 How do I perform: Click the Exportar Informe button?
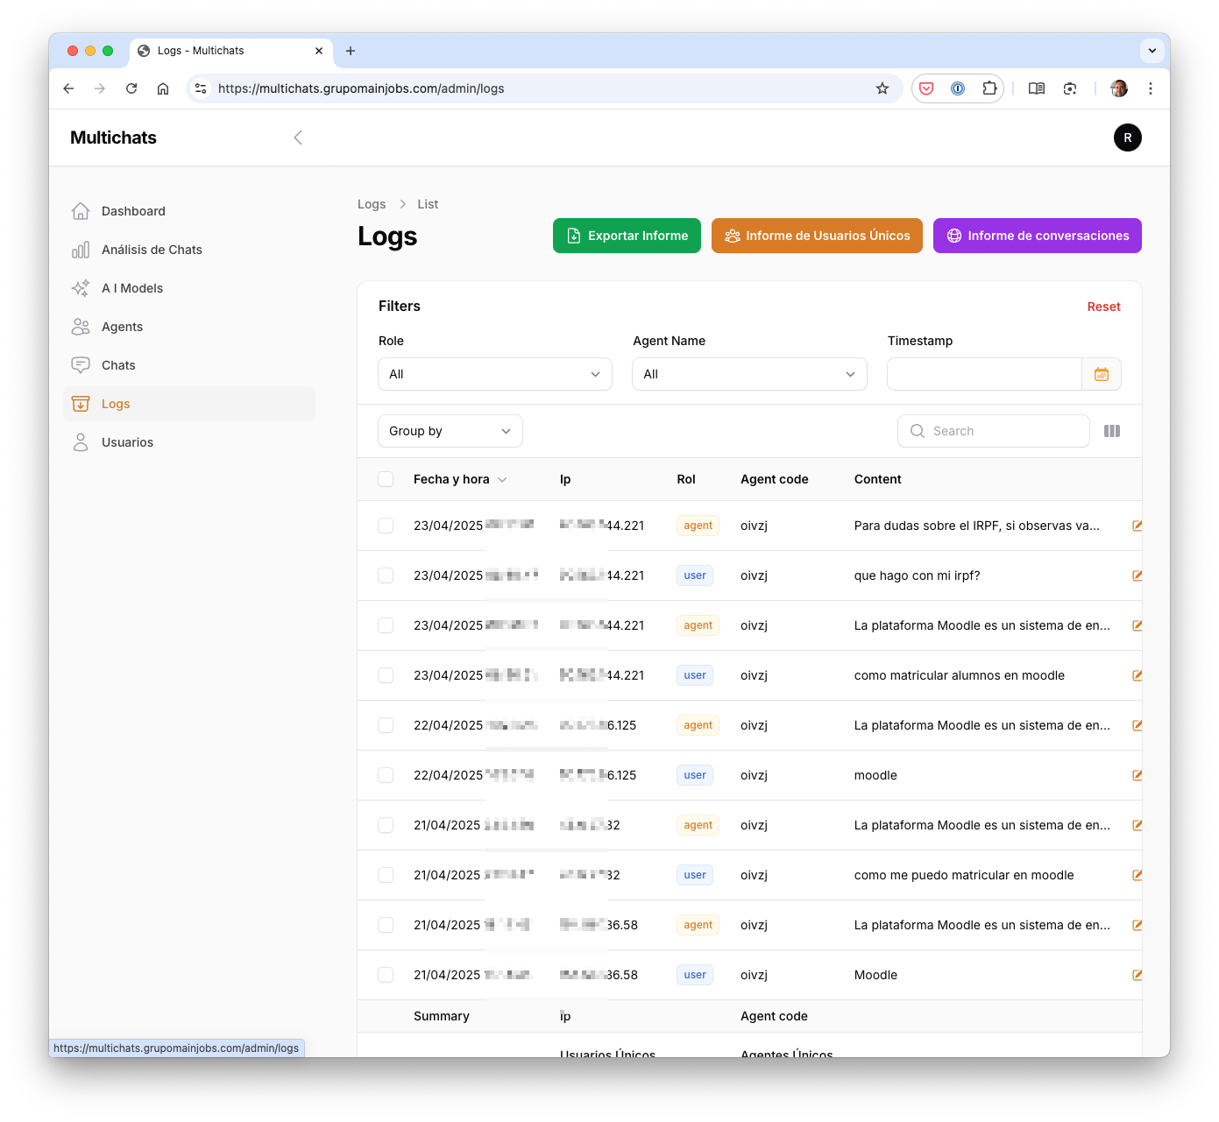[x=627, y=236]
